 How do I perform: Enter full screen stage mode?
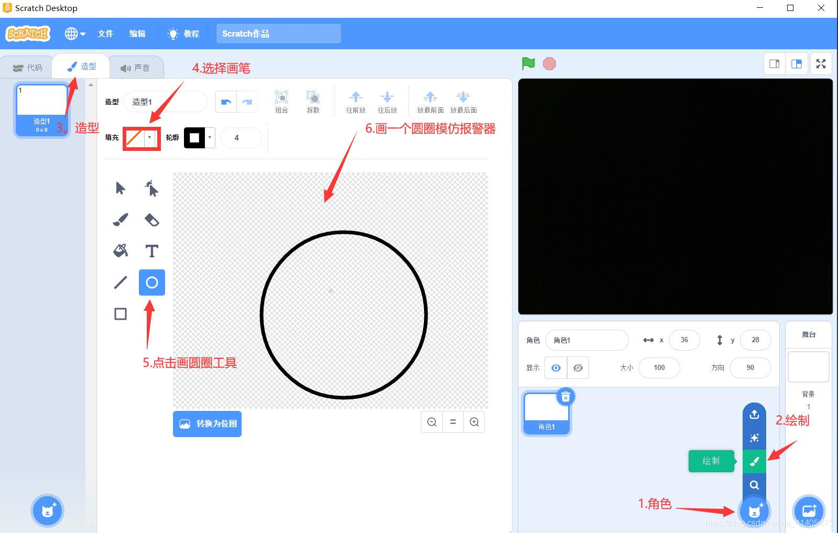coord(821,64)
